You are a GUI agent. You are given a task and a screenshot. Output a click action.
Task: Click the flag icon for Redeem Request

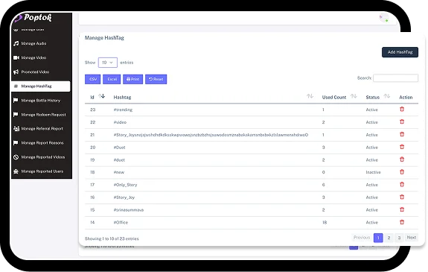click(x=16, y=115)
